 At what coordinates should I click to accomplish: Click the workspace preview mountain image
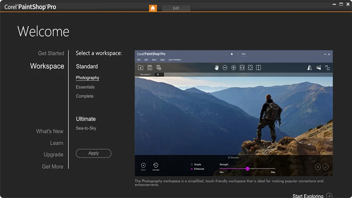coord(234,116)
